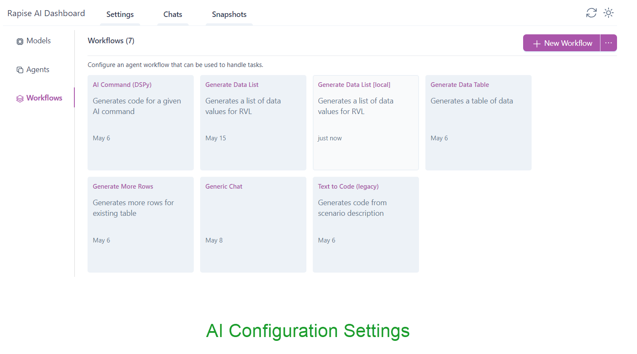Click the Agents icon in sidebar

pos(20,70)
